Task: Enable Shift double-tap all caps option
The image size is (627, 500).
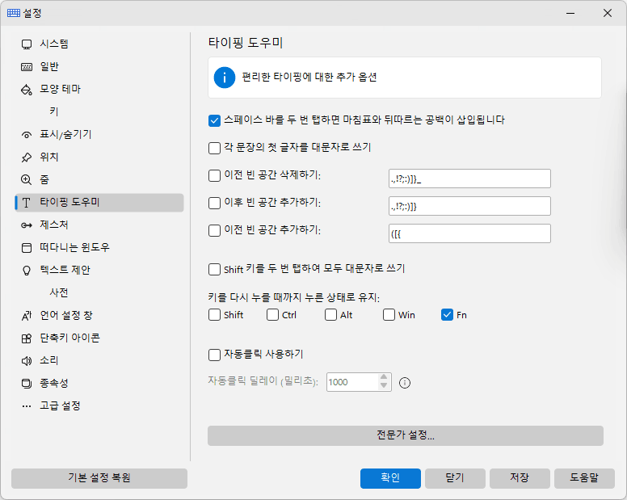Action: pos(214,269)
